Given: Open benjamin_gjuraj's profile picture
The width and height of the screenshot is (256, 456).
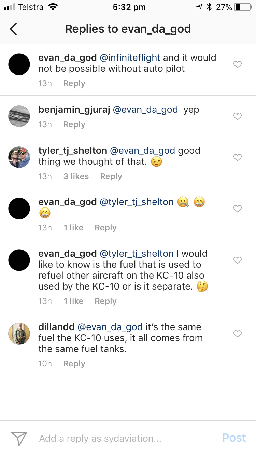Looking at the screenshot, I should tap(19, 116).
